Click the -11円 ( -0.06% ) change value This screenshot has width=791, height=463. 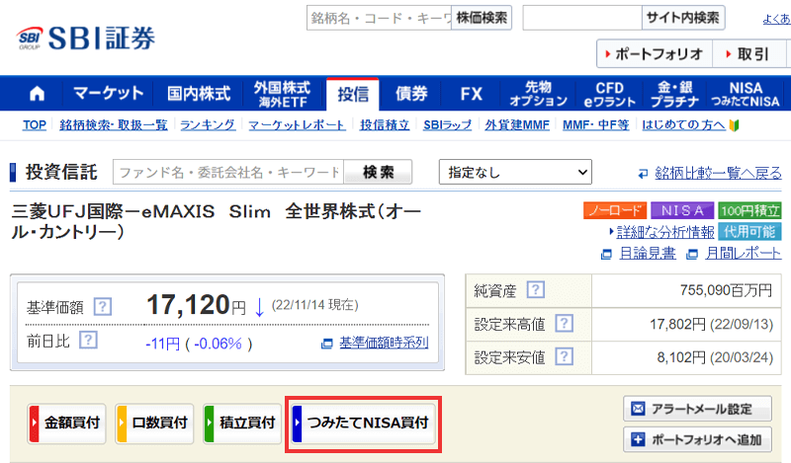(199, 344)
